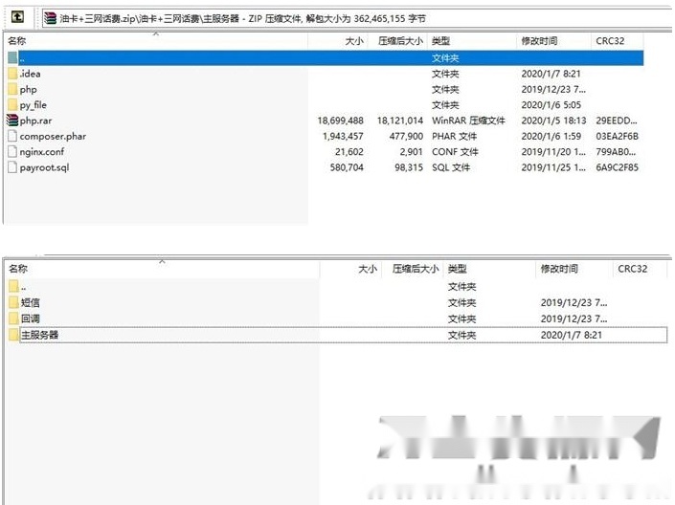Click the WinRAR 压缩文件 type cell
The image size is (675, 505).
(x=468, y=121)
